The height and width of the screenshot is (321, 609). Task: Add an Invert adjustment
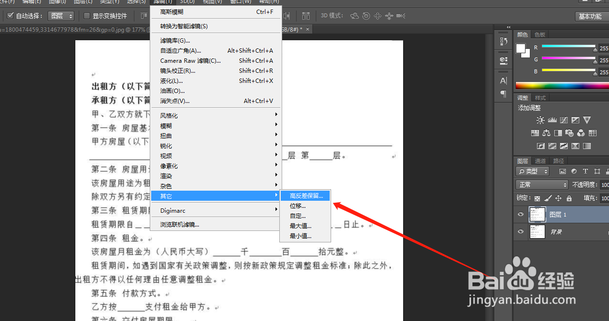541,146
